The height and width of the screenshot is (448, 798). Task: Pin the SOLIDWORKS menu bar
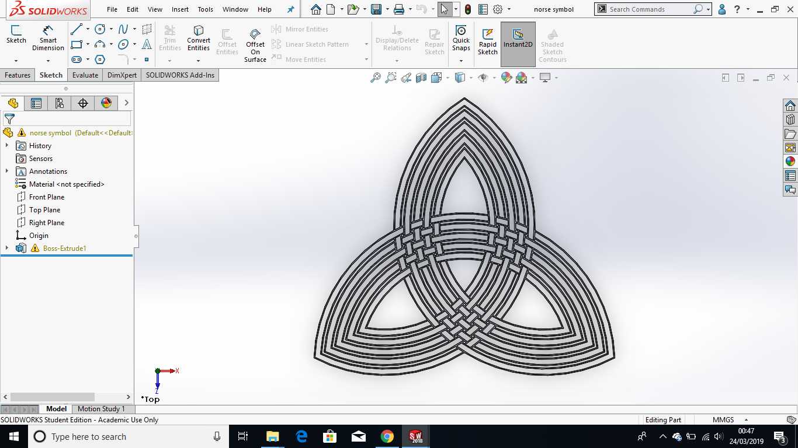click(291, 9)
